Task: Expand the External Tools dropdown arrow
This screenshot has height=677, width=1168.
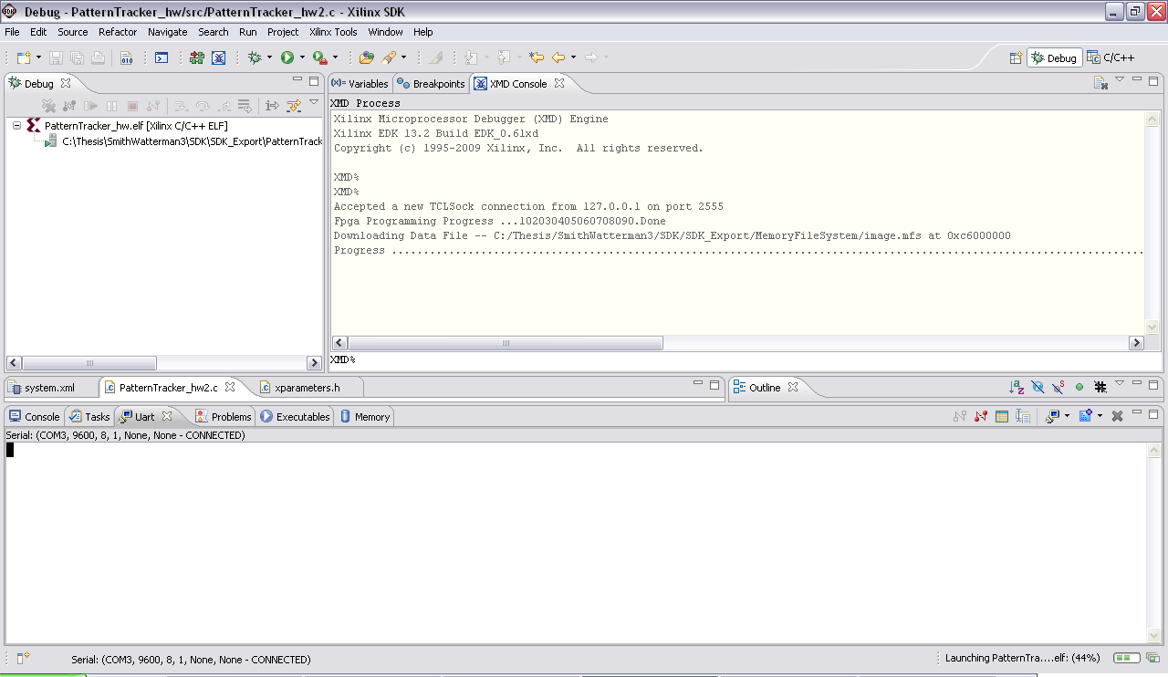Action: [x=335, y=57]
